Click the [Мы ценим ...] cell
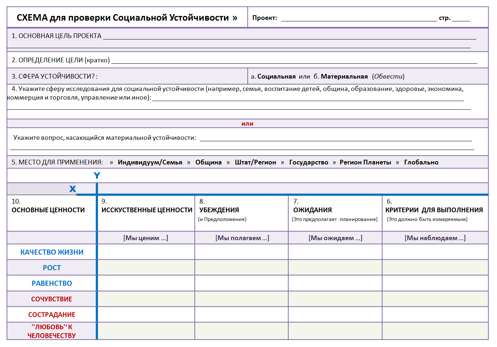Image resolution: width=497 pixels, height=347 pixels. point(146,238)
